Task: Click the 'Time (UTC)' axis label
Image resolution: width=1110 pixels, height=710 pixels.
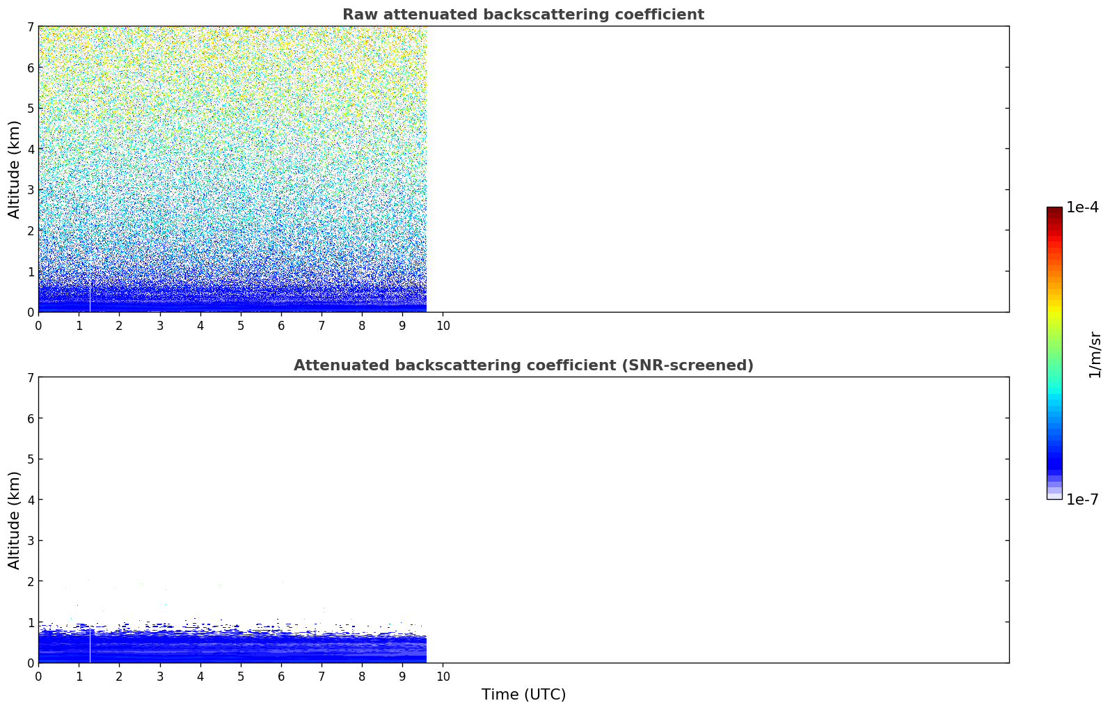Action: [523, 695]
